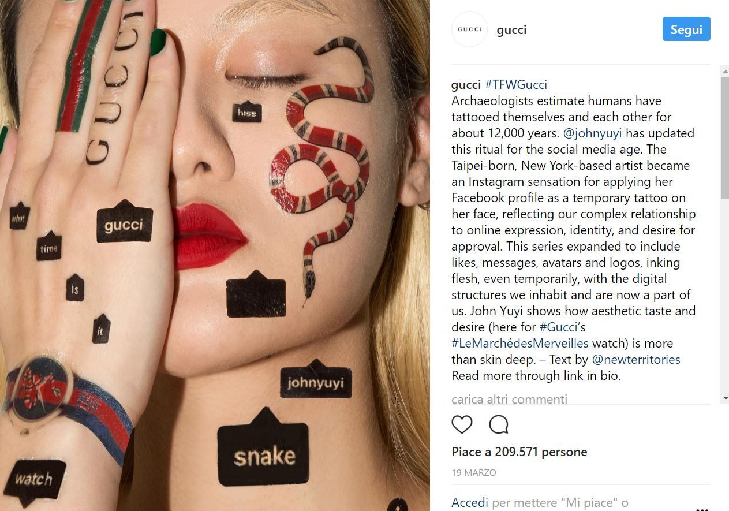Visit the @newterritories profile mention
The height and width of the screenshot is (511, 729).
pos(635,360)
